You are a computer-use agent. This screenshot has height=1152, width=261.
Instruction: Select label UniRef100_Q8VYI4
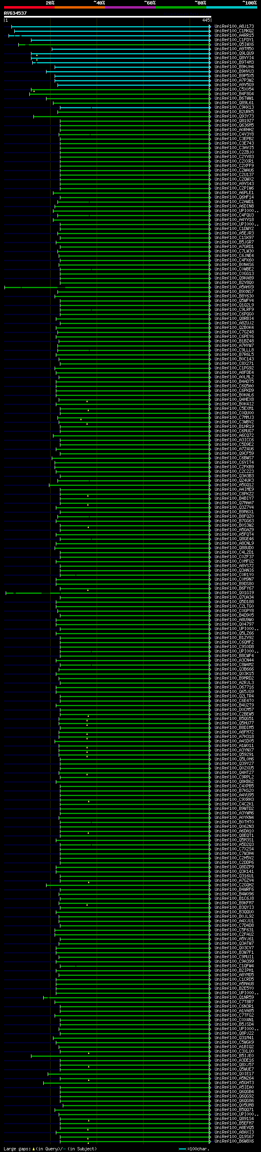click(234, 58)
